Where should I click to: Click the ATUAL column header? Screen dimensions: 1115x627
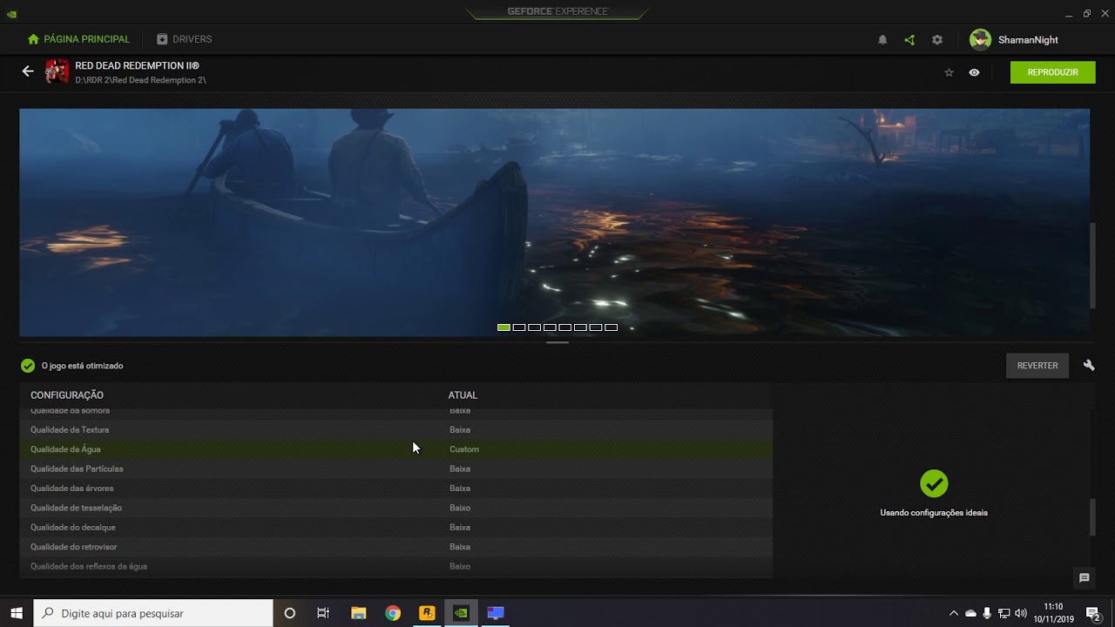(463, 395)
